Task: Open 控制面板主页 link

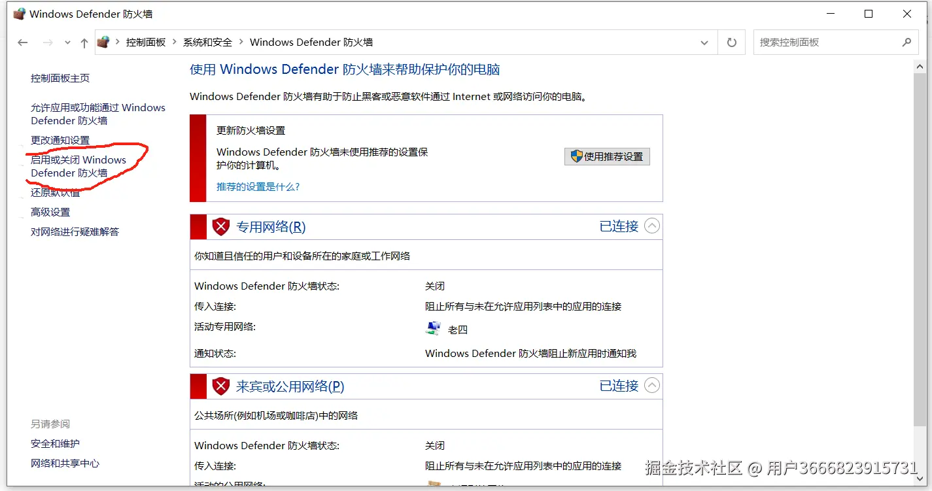Action: point(60,78)
